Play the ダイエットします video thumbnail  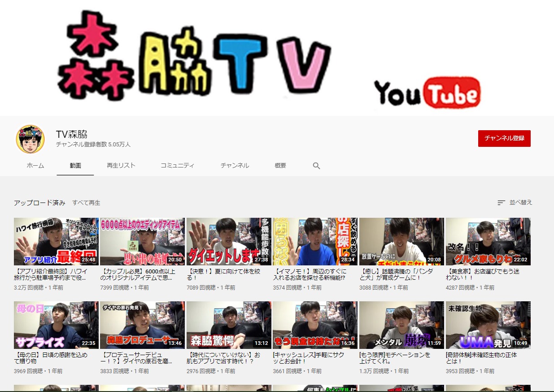click(229, 242)
